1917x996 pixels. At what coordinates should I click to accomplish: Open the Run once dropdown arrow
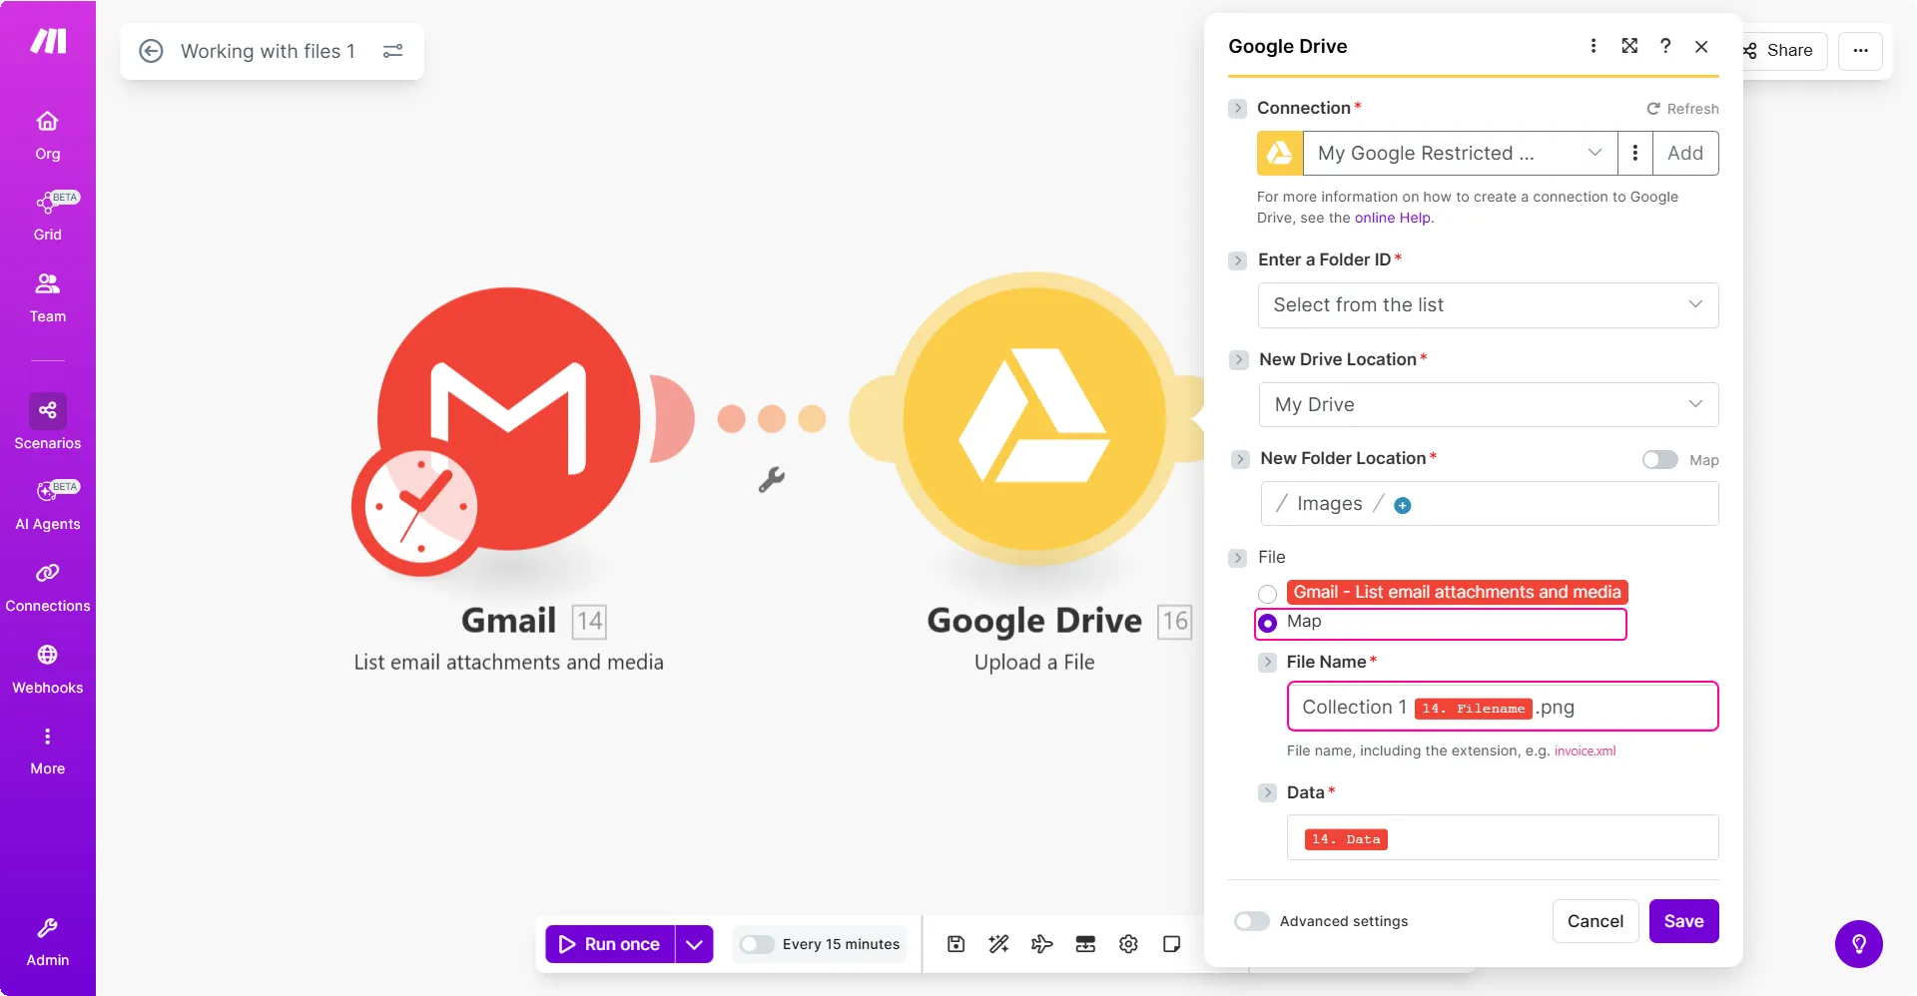point(695,944)
